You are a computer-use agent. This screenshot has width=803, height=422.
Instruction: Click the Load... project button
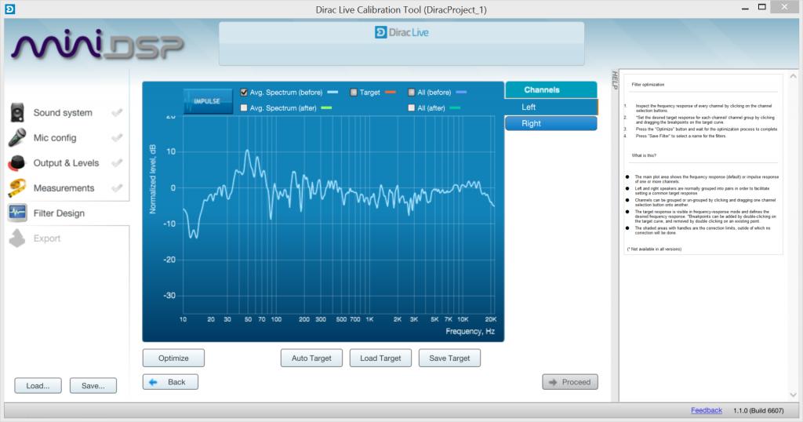click(38, 386)
